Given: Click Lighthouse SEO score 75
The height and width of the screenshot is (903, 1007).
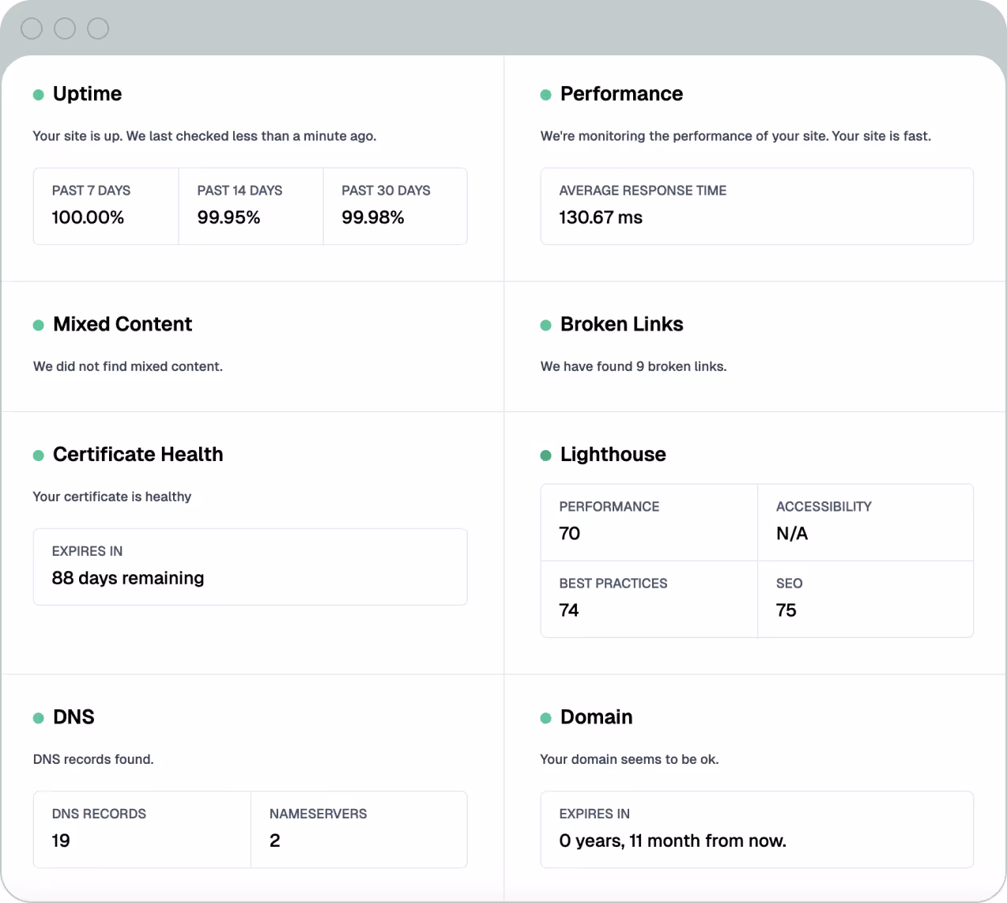Looking at the screenshot, I should (x=786, y=610).
